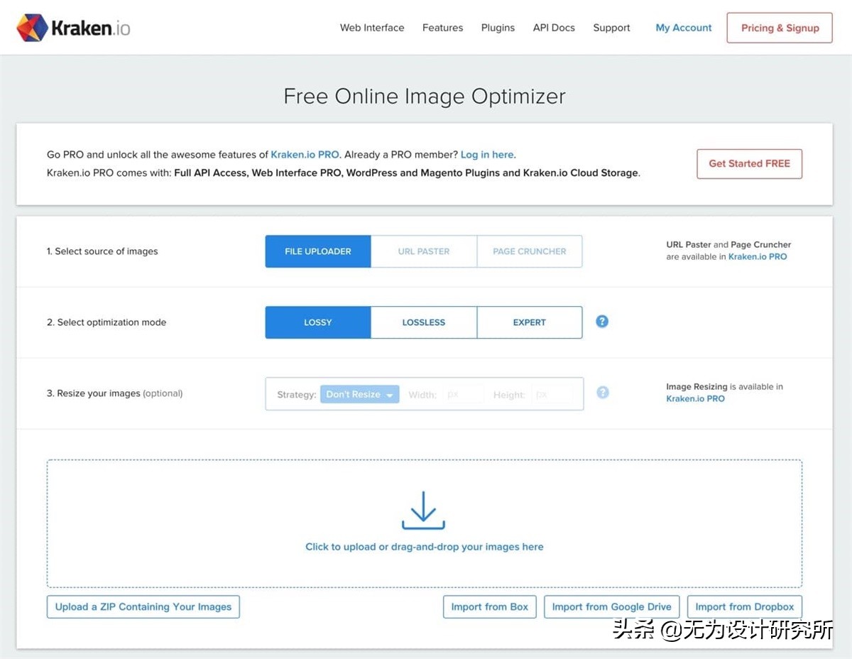Select PAGE CRUNCHER source option
This screenshot has width=852, height=659.
pyautogui.click(x=529, y=251)
